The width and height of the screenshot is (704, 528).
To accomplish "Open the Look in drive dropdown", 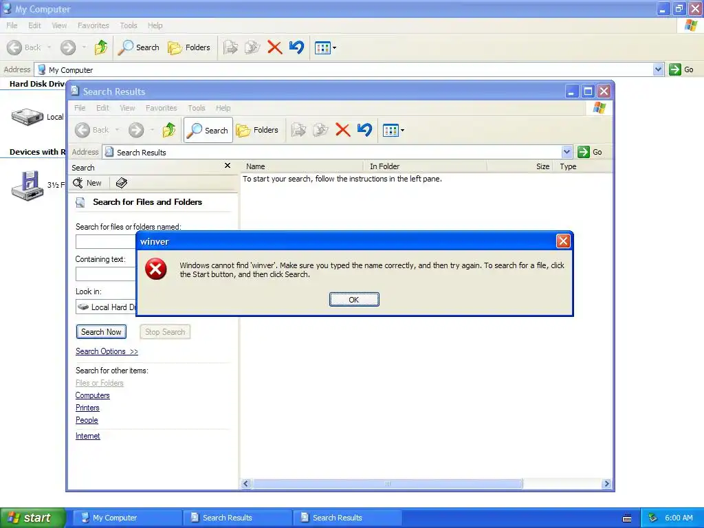I will pyautogui.click(x=106, y=307).
